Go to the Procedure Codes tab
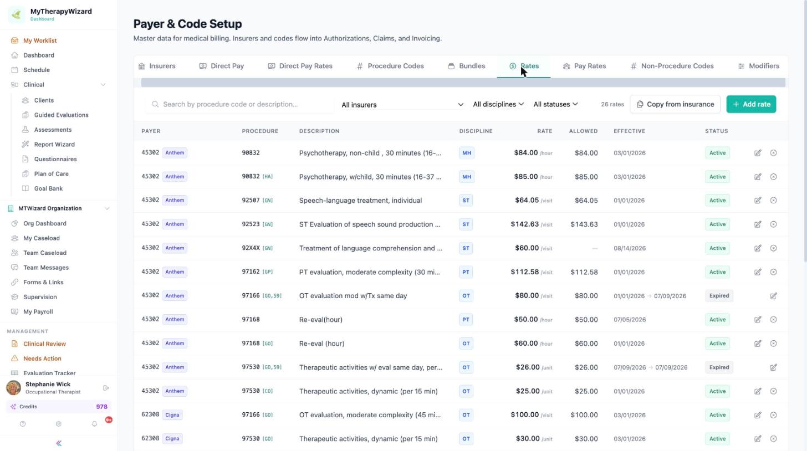Viewport: 807px width, 451px height. click(390, 66)
